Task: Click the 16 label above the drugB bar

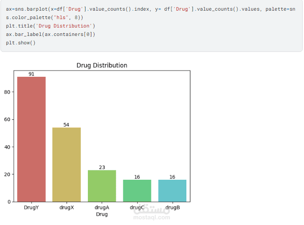Action: (x=172, y=177)
